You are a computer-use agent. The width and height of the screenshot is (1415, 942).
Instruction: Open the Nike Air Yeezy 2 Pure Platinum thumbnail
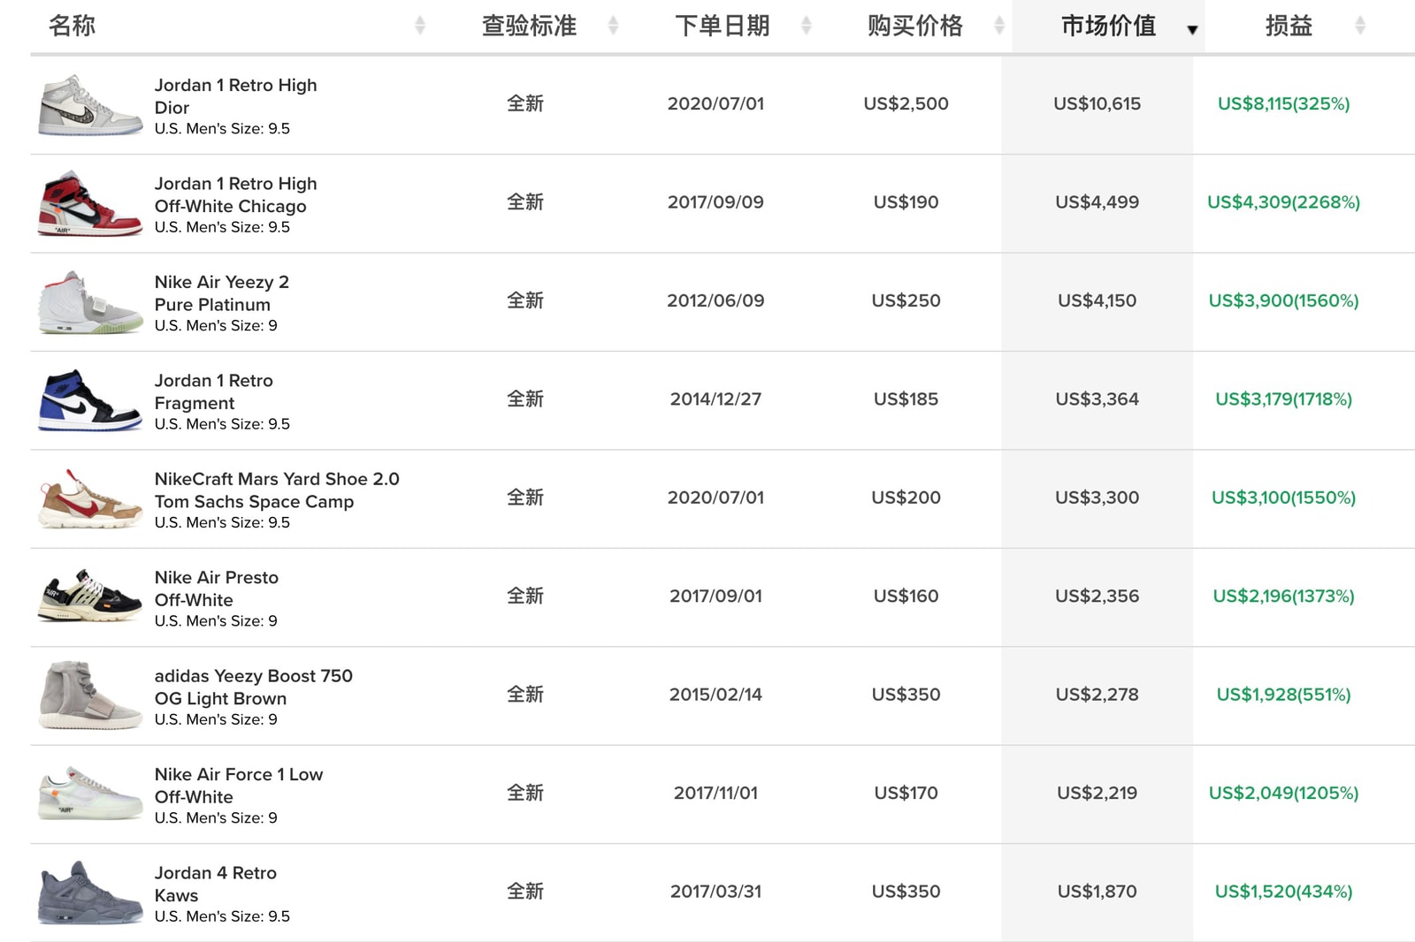click(88, 300)
